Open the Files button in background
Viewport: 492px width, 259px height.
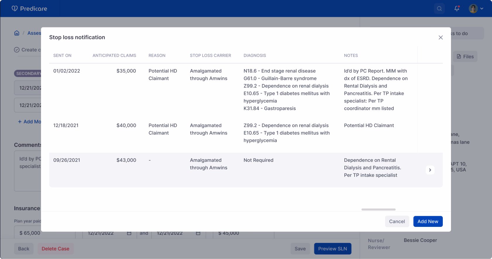[x=465, y=57]
